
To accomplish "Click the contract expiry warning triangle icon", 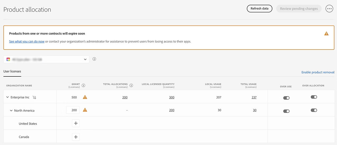I will (x=326, y=33).
